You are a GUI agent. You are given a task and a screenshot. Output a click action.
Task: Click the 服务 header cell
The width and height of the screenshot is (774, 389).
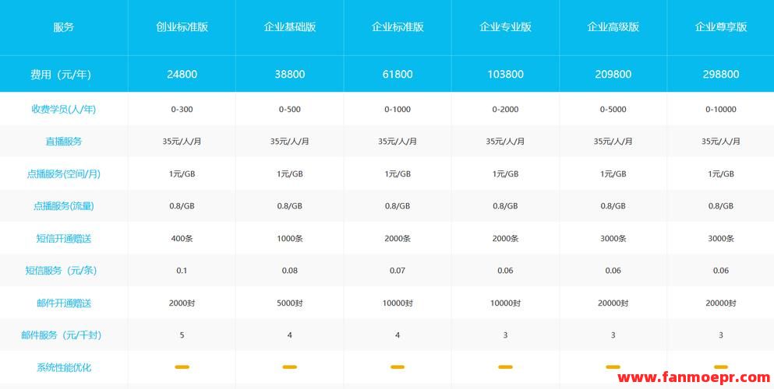tap(64, 27)
